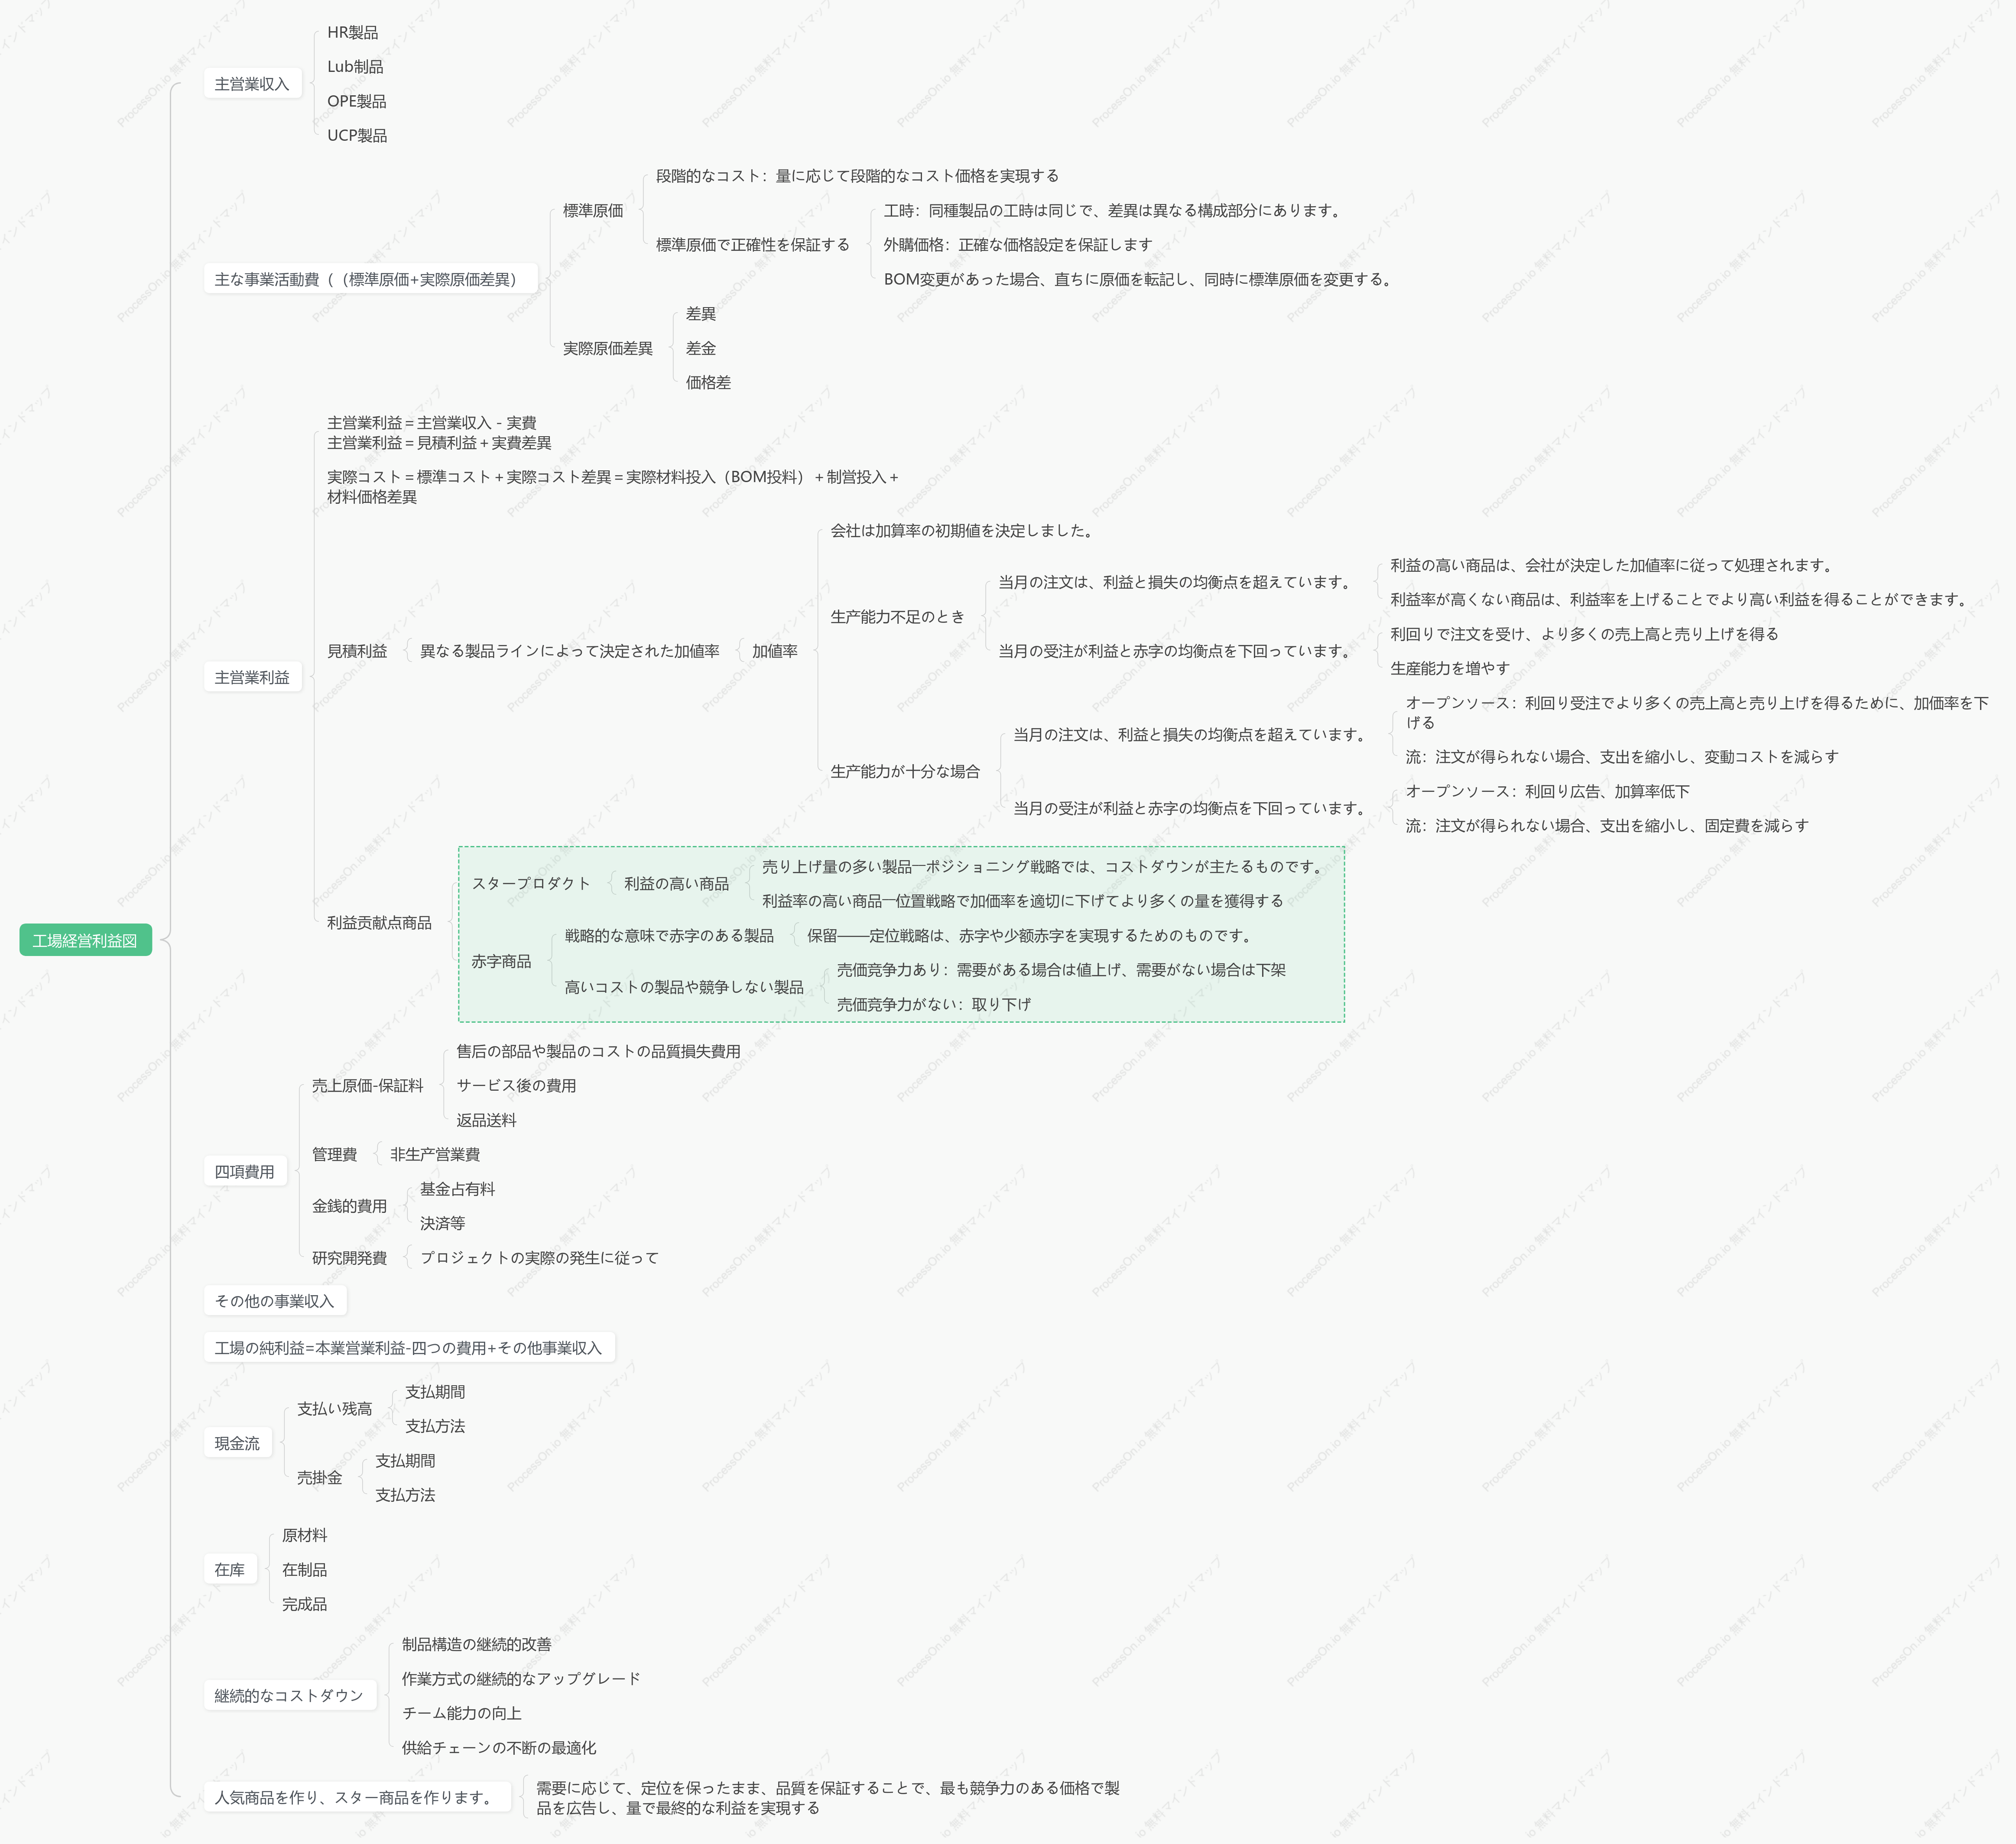
Task: Select the 売上原価-保証料 node
Action: [367, 1085]
